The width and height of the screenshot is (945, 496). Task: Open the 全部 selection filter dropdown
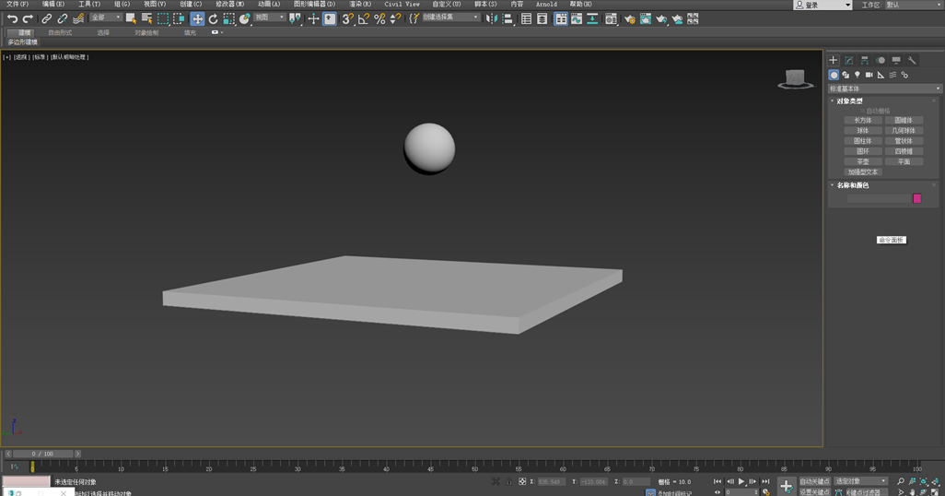[x=105, y=18]
